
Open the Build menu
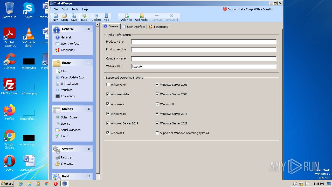point(65,9)
